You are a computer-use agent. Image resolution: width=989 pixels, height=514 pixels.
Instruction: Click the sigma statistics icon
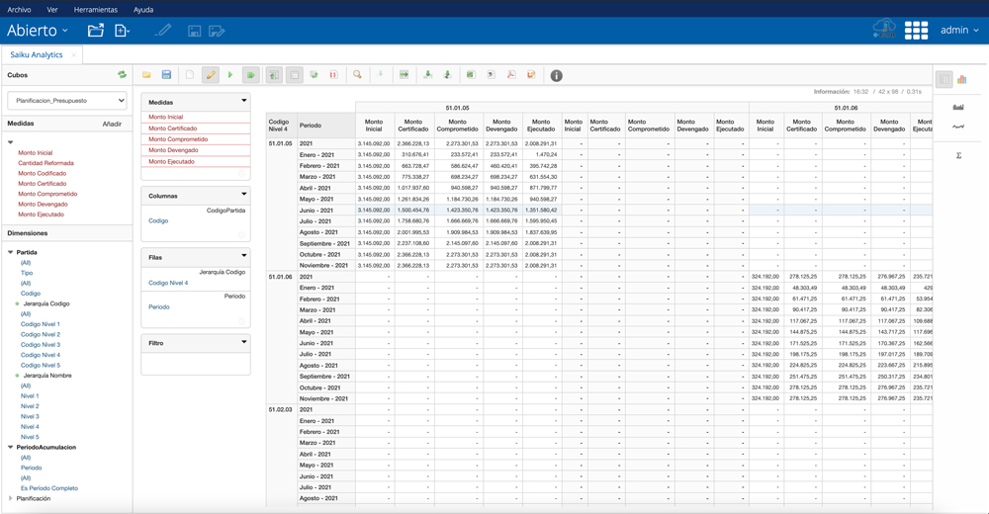(958, 155)
